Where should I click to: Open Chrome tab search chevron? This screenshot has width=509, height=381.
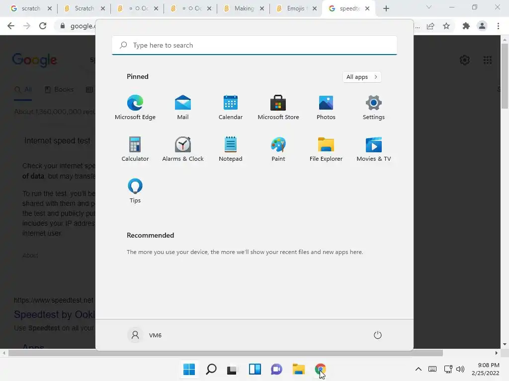(x=429, y=7)
